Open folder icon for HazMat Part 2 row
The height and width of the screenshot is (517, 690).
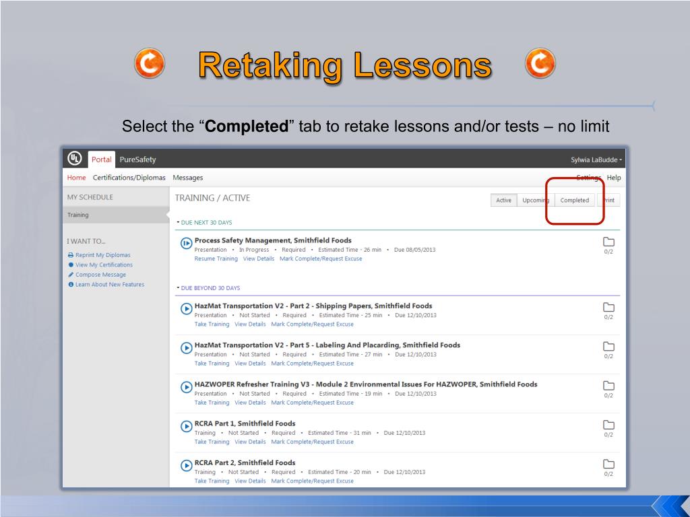click(x=608, y=307)
